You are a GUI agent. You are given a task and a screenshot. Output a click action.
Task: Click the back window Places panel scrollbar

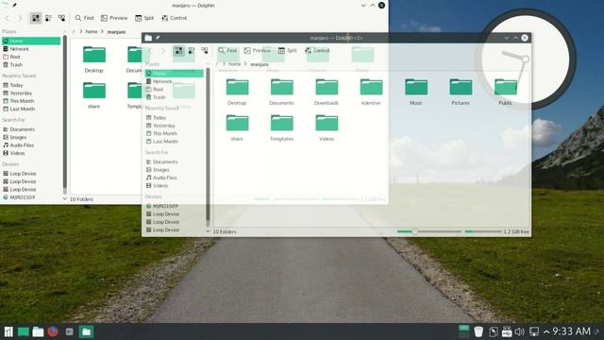pos(65,114)
